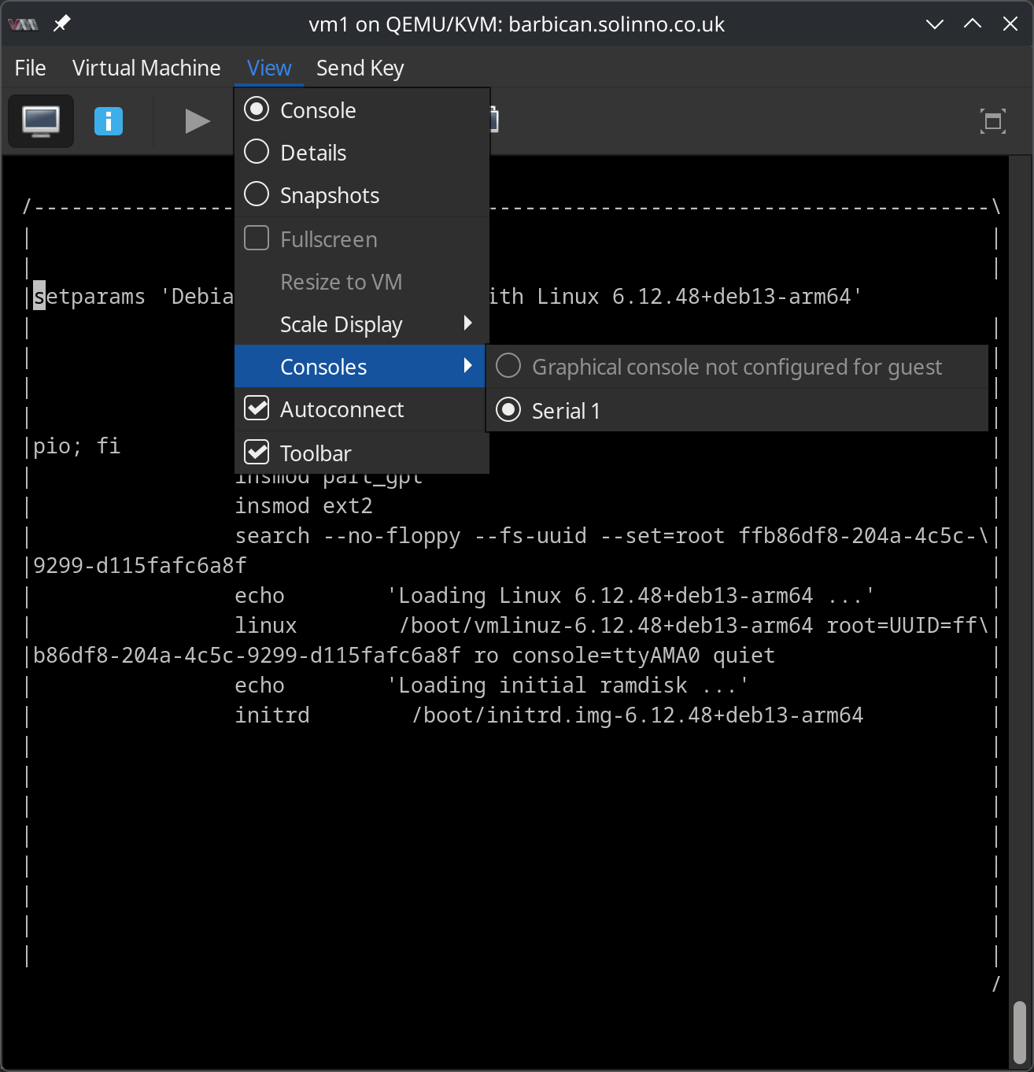Open the Send Key menu
Screen dimensions: 1034x1072
360,68
